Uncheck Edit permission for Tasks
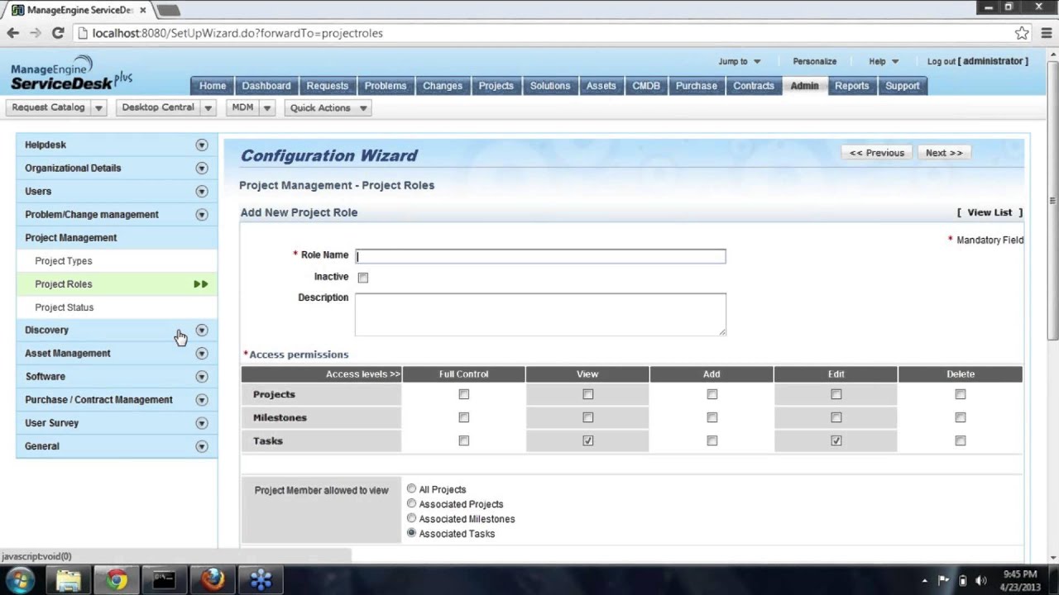This screenshot has height=595, width=1059. point(836,440)
